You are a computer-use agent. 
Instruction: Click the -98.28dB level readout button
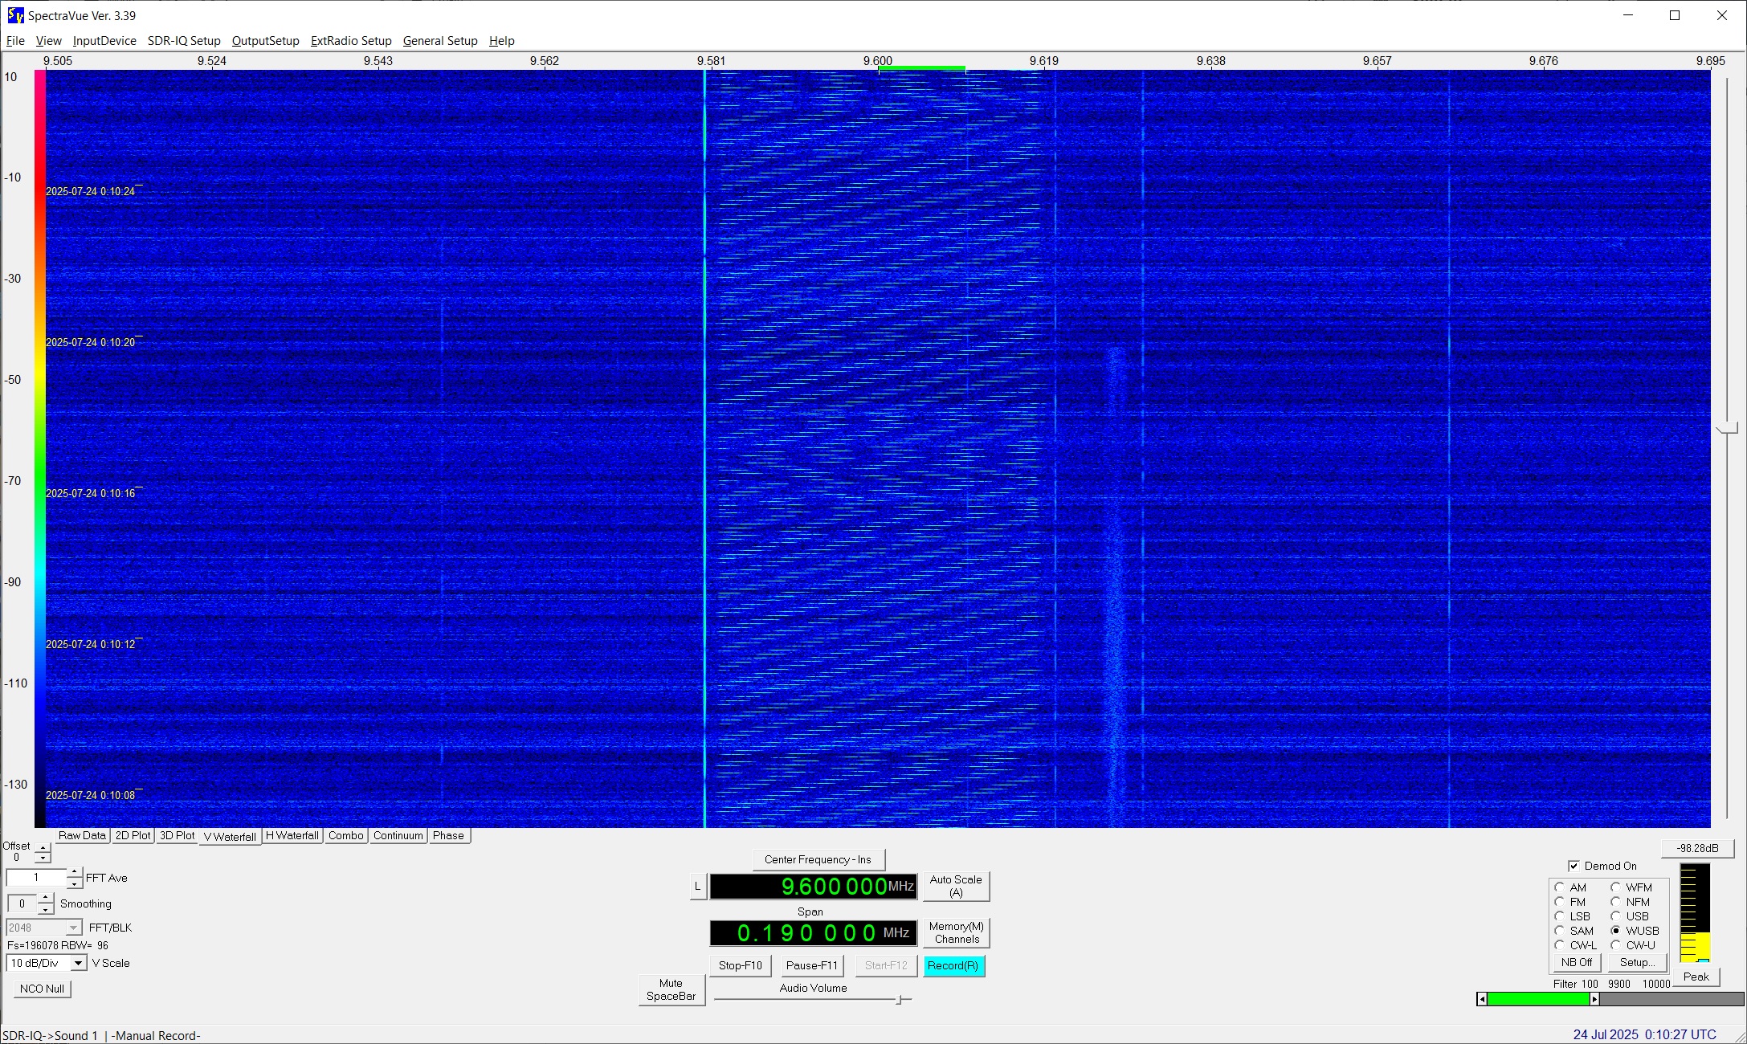point(1697,848)
